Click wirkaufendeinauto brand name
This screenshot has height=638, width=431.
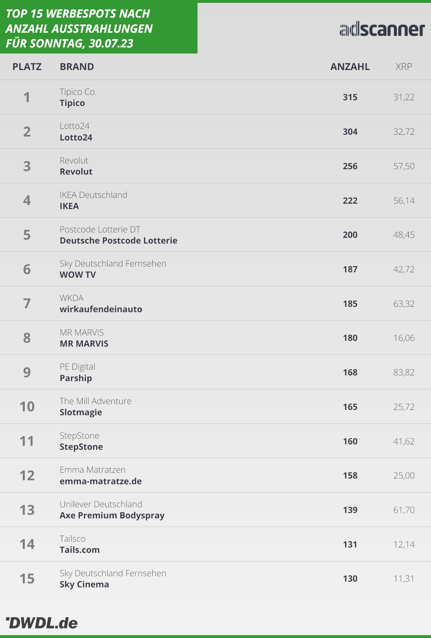coord(101,309)
